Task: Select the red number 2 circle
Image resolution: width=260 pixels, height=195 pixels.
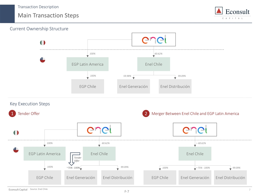Action: coord(146,114)
